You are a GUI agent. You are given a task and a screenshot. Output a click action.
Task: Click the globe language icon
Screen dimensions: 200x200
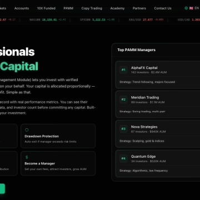186,8
